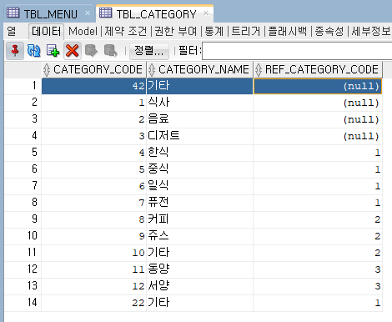
Task: Open the Model sub-tab
Action: 83,31
